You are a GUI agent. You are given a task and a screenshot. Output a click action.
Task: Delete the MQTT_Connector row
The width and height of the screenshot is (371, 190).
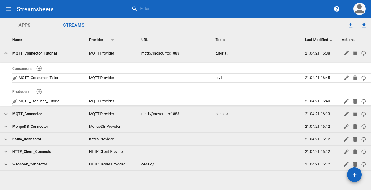[x=355, y=114]
